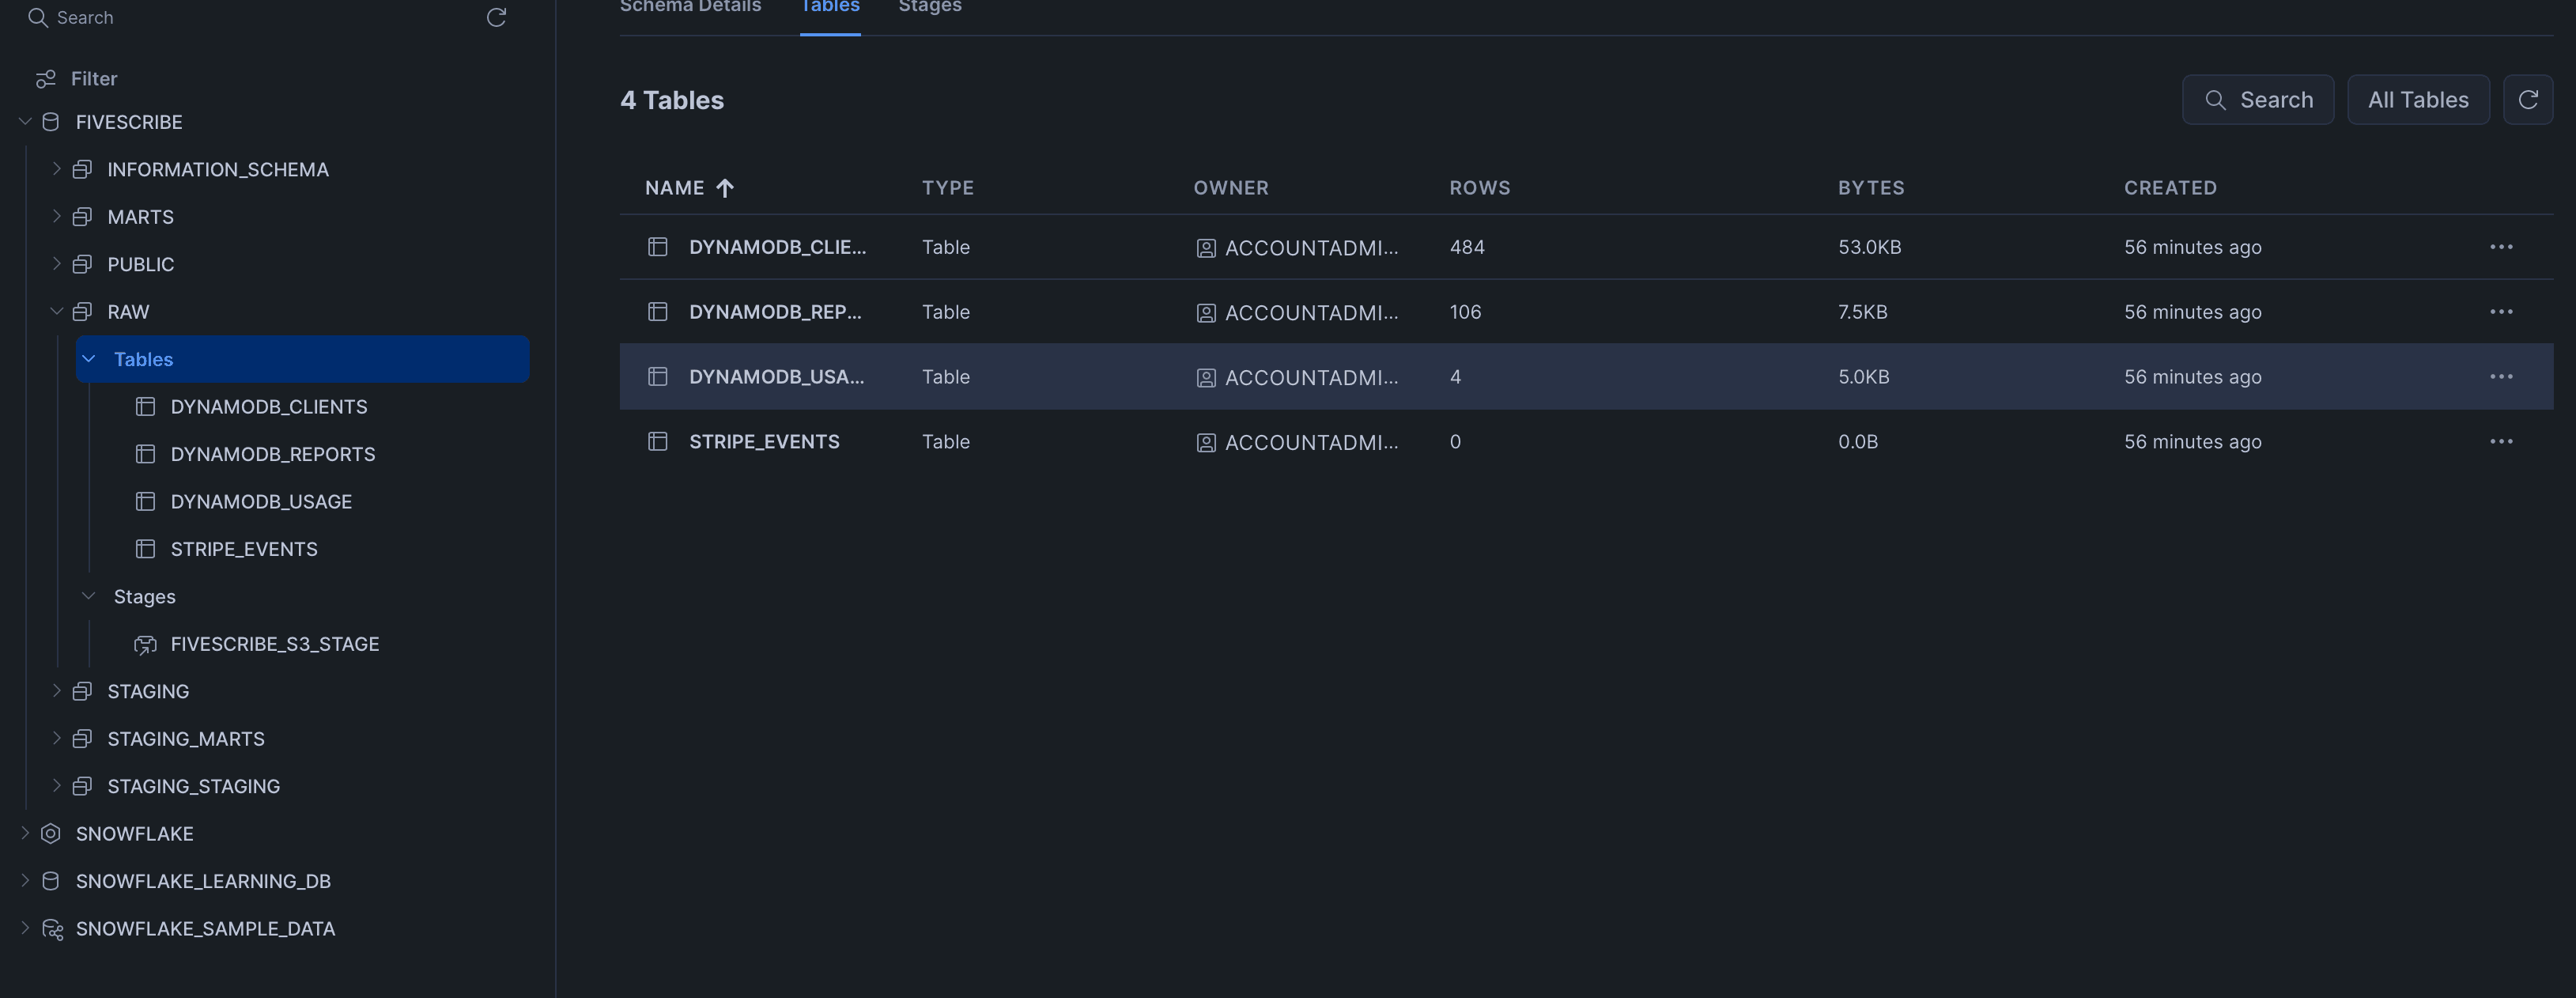Screen dimensions: 2576x998
Task: Click the Search button above tables list
Action: [2257, 100]
